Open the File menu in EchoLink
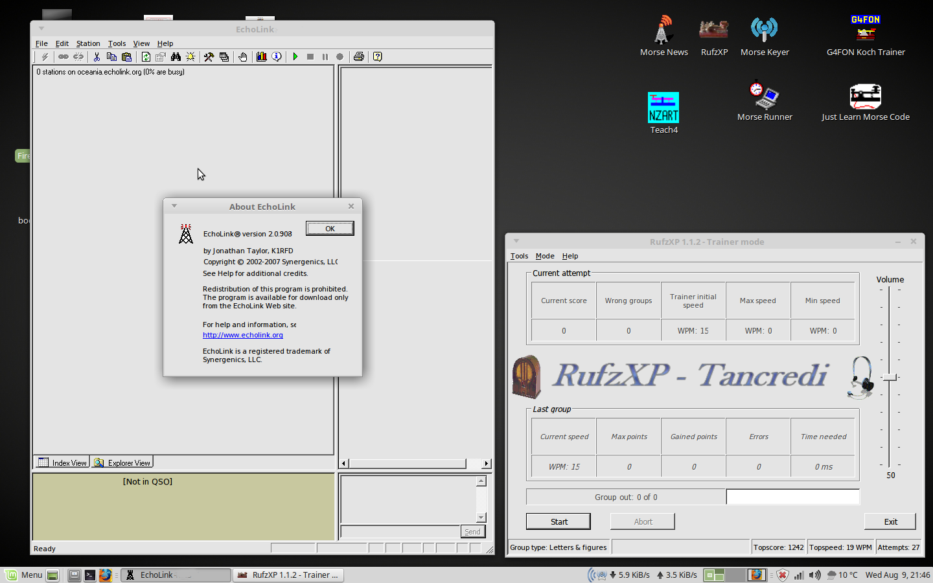This screenshot has width=933, height=583. point(41,43)
